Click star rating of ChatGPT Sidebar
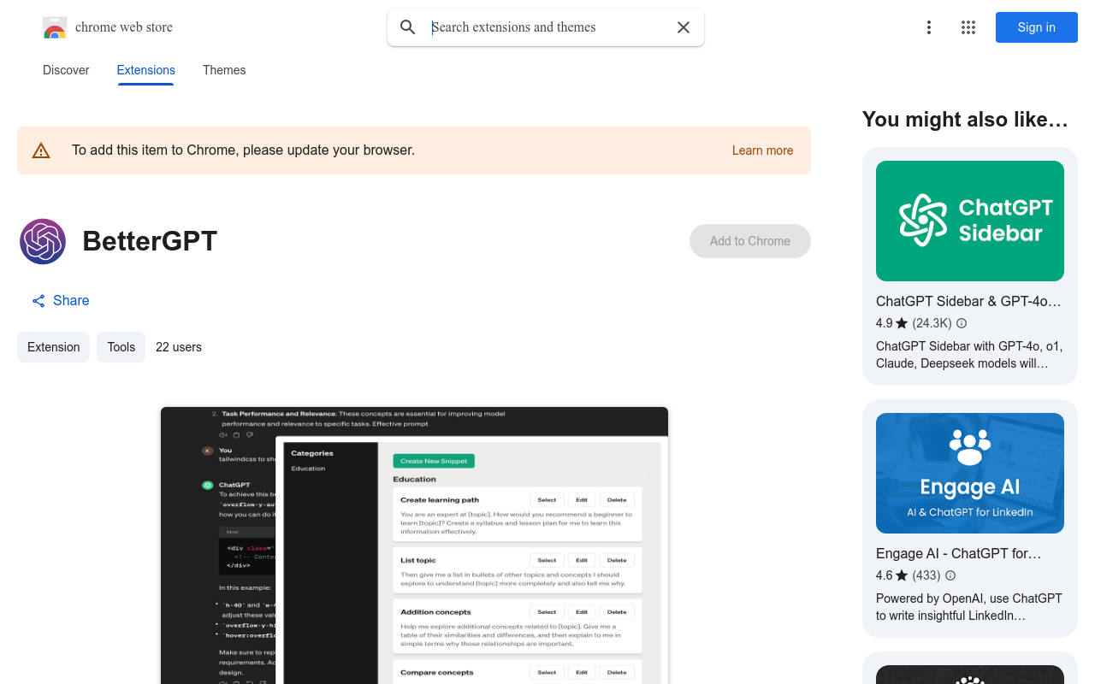Image resolution: width=1095 pixels, height=684 pixels. pos(902,323)
